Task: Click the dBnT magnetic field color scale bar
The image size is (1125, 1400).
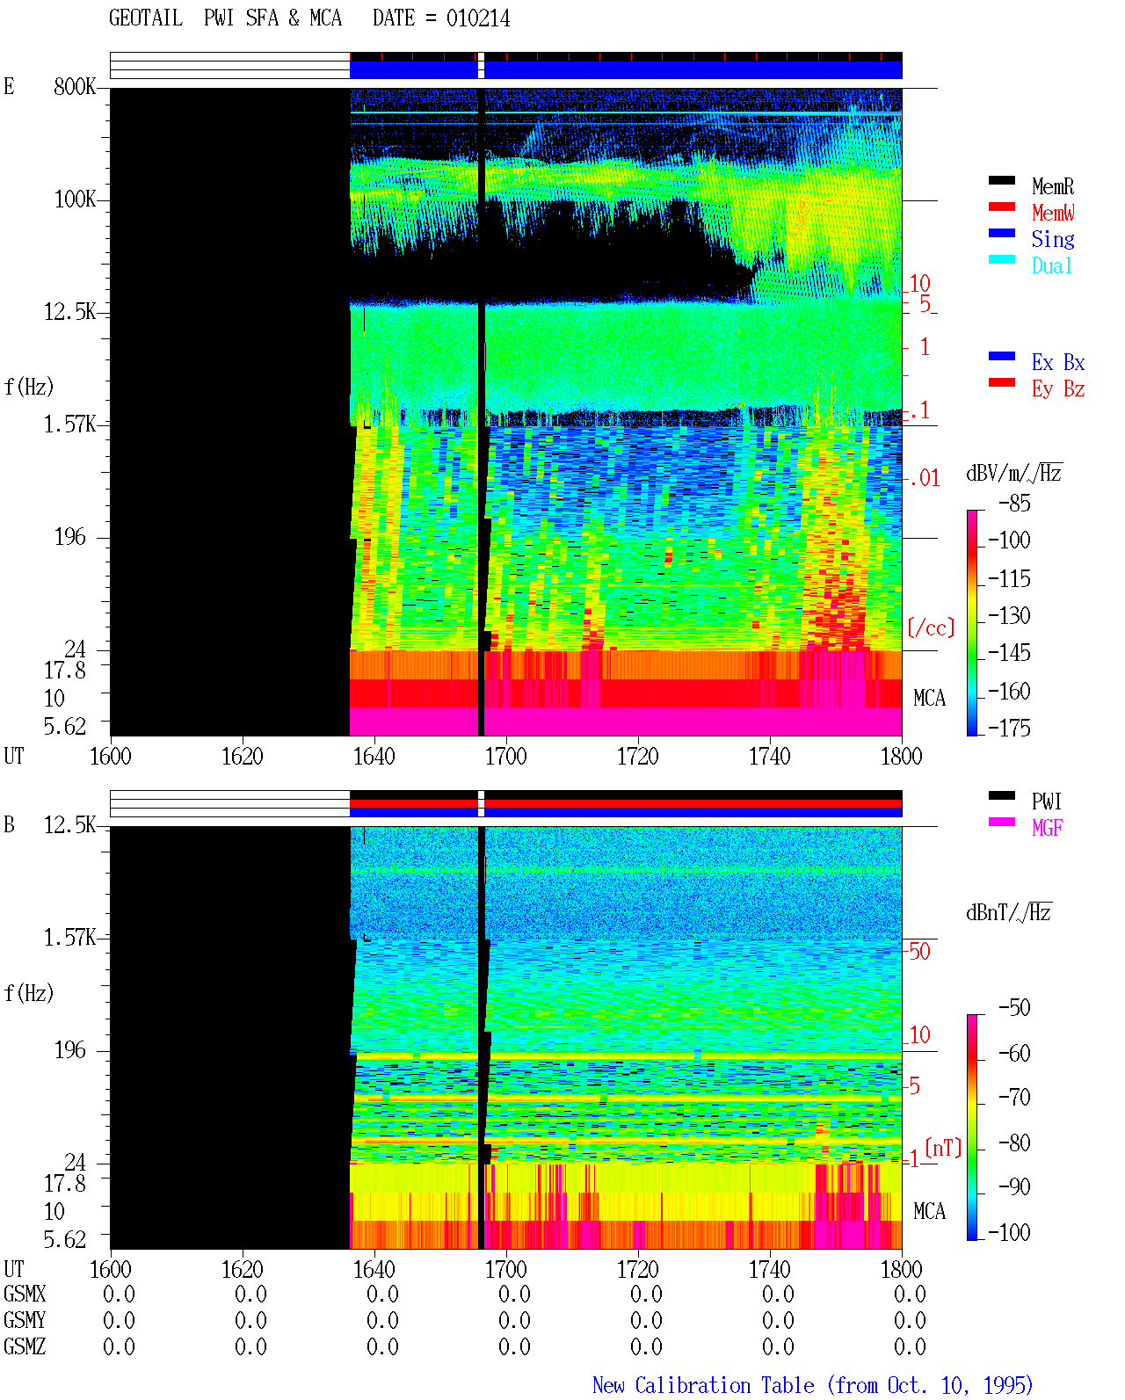Action: point(972,1128)
